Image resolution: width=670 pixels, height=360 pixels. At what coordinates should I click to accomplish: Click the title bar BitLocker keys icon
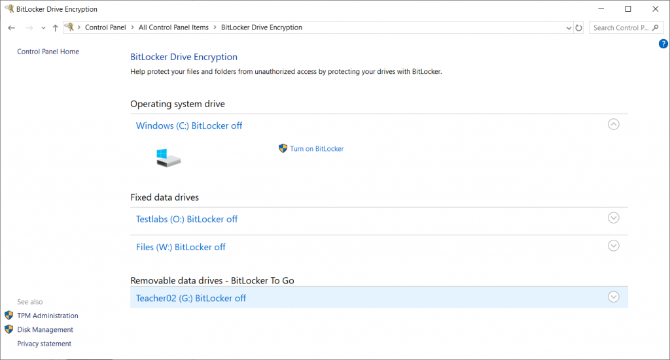point(9,8)
